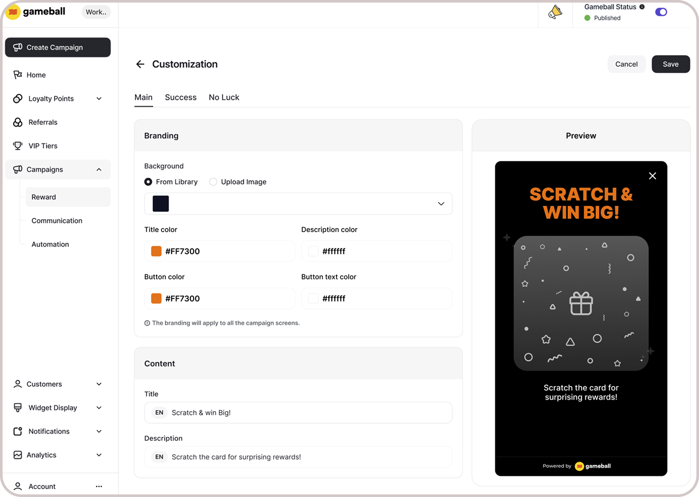Collapse the Campaigns menu chevron
Image resolution: width=699 pixels, height=497 pixels.
(99, 170)
